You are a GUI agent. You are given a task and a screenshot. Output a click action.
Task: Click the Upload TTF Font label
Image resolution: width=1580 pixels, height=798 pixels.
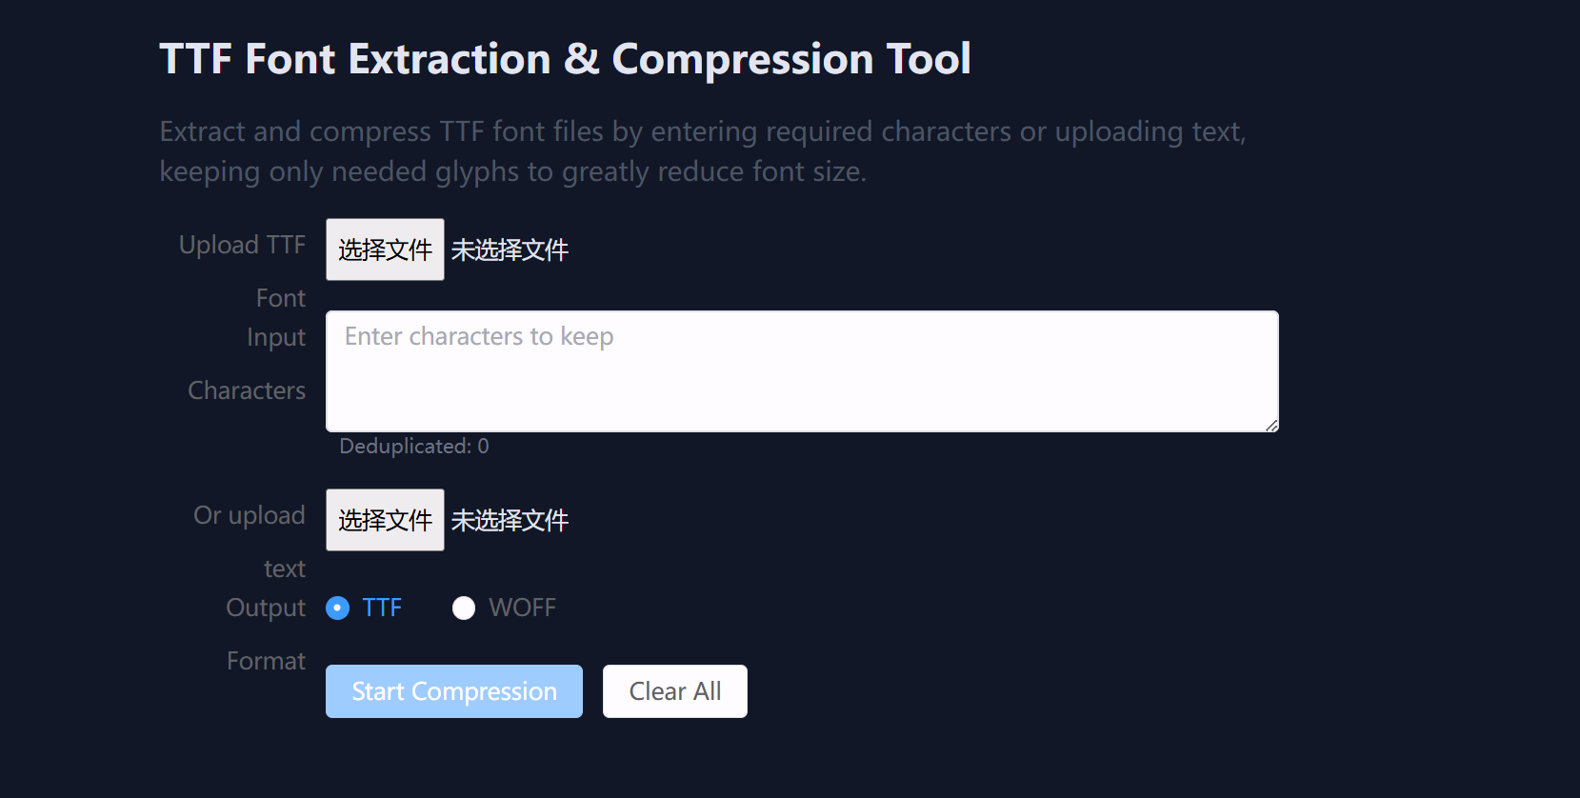click(244, 246)
